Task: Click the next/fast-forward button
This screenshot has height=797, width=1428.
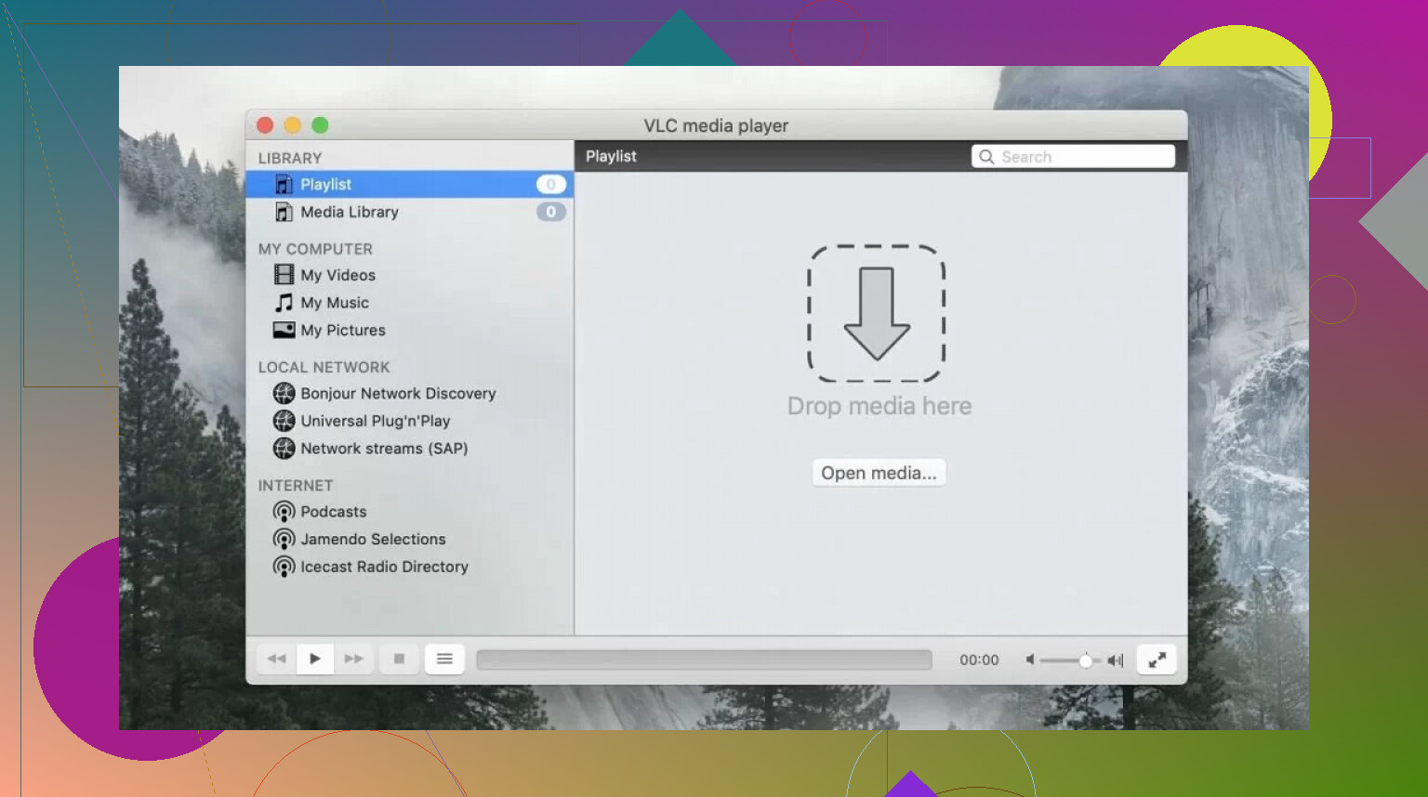Action: click(354, 659)
